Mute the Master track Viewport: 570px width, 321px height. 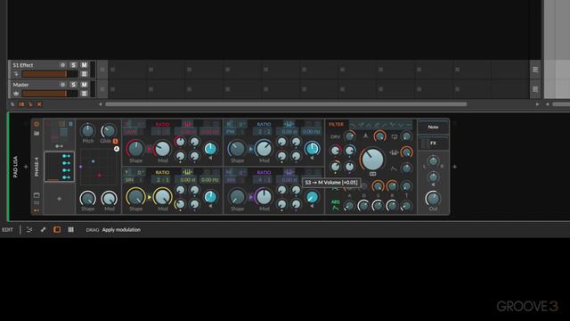click(84, 85)
